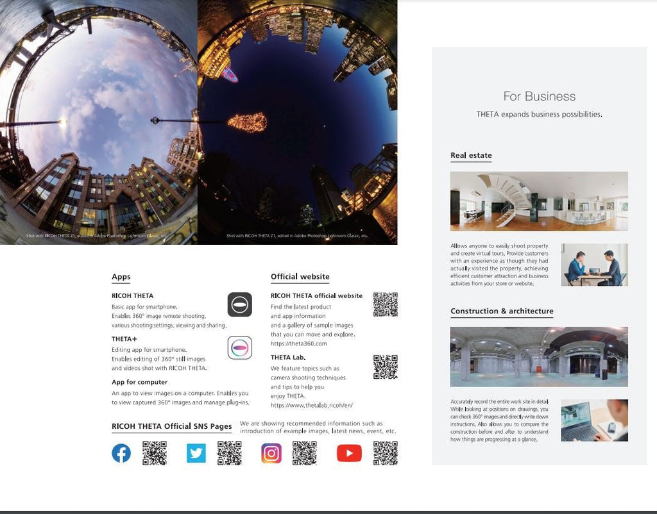Click the concrete work site panorama

(539, 357)
